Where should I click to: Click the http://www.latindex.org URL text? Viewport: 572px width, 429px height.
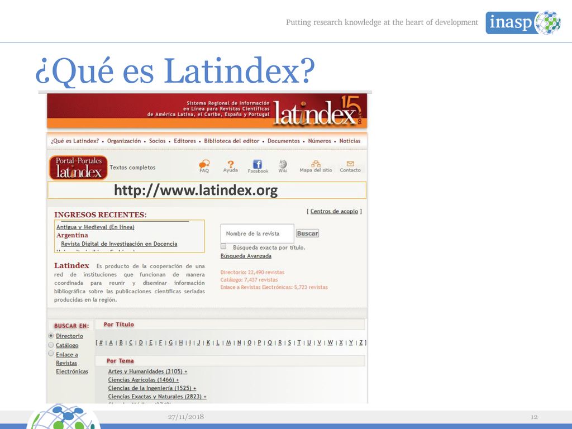[196, 190]
